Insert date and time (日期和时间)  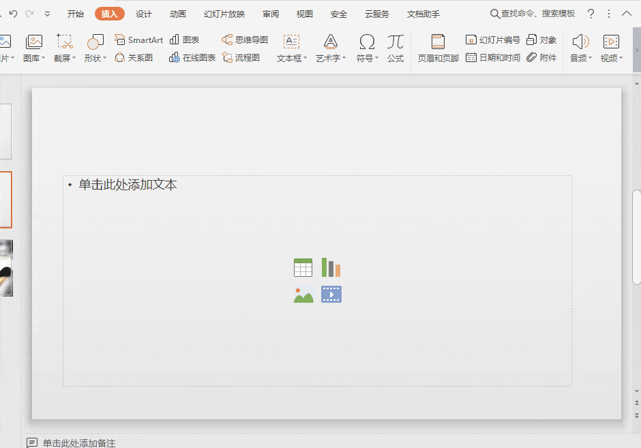click(492, 58)
